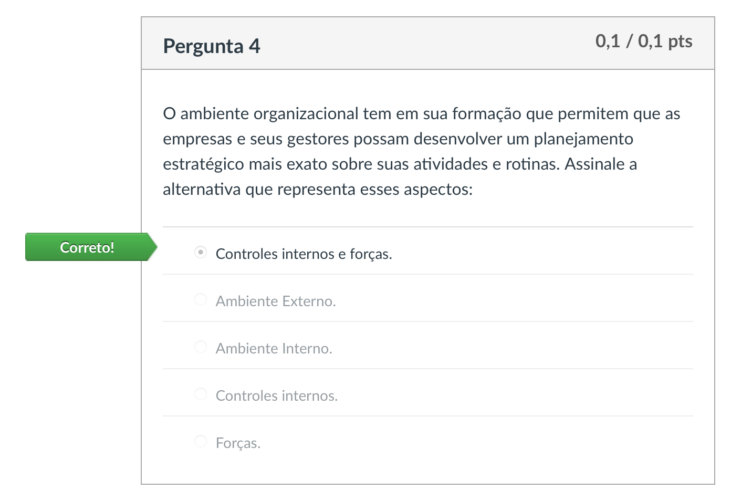Screen dimensions: 731x500
Task: Choose the "Ambiente Interno." radio button
Action: (201, 347)
